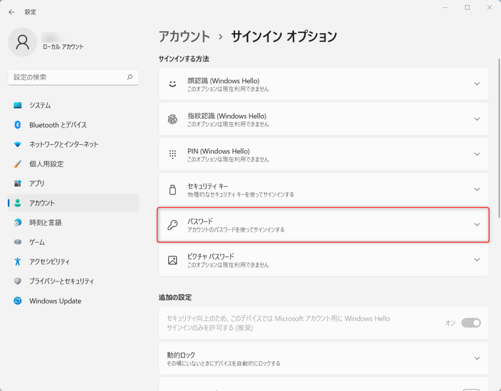
Task: Click the ゲーム controller icon
Action: point(18,242)
